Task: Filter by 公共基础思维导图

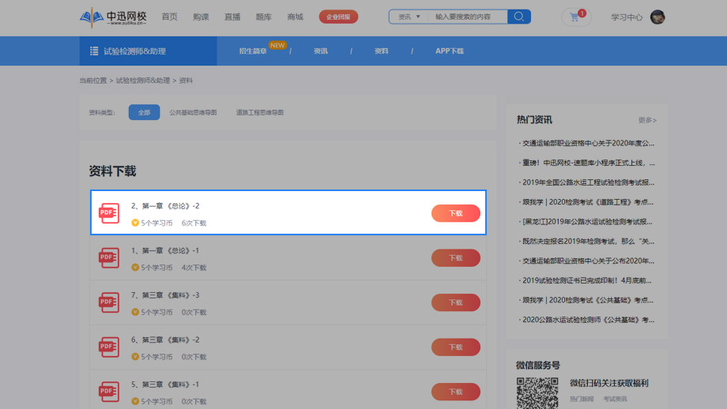Action: tap(193, 113)
